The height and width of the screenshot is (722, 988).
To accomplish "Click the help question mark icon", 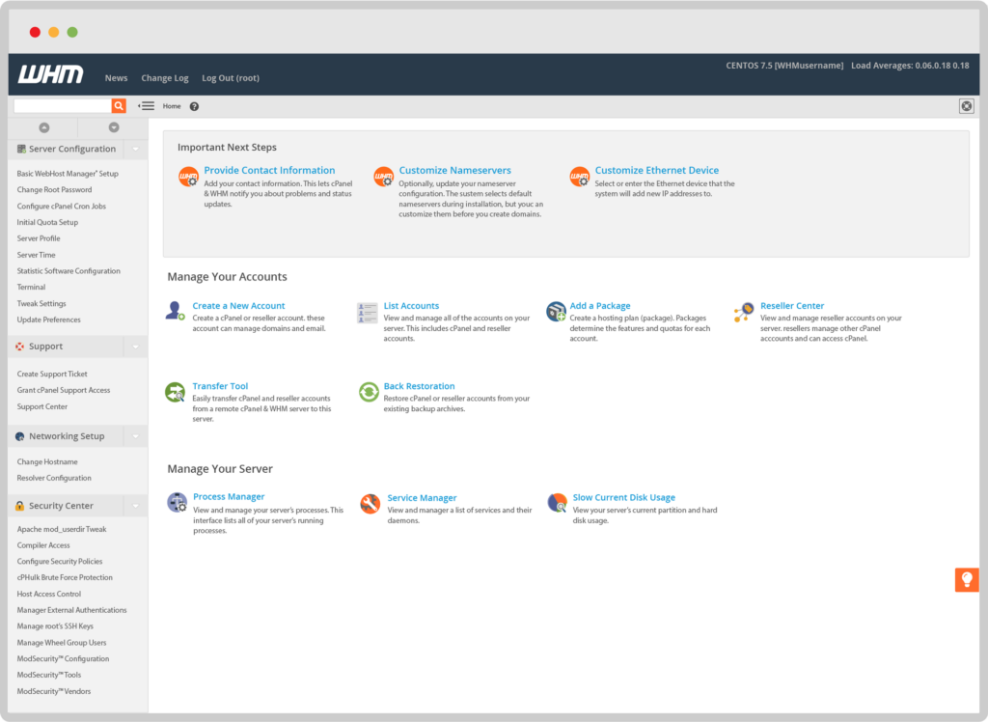I will [x=194, y=106].
